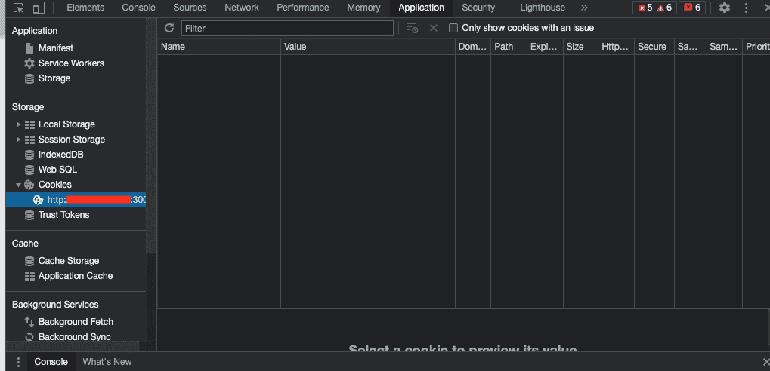The width and height of the screenshot is (770, 371).
Task: Click the Manifest file icon
Action: [x=29, y=48]
